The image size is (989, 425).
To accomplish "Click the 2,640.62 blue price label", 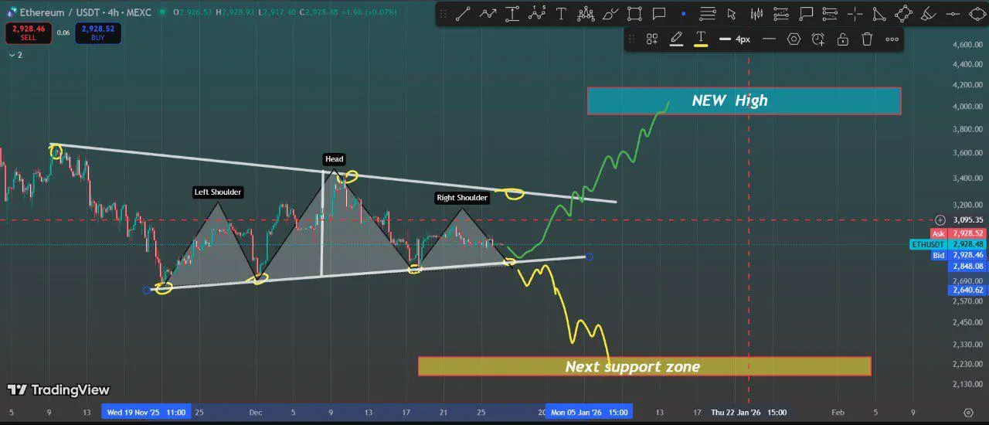I will [x=967, y=291].
